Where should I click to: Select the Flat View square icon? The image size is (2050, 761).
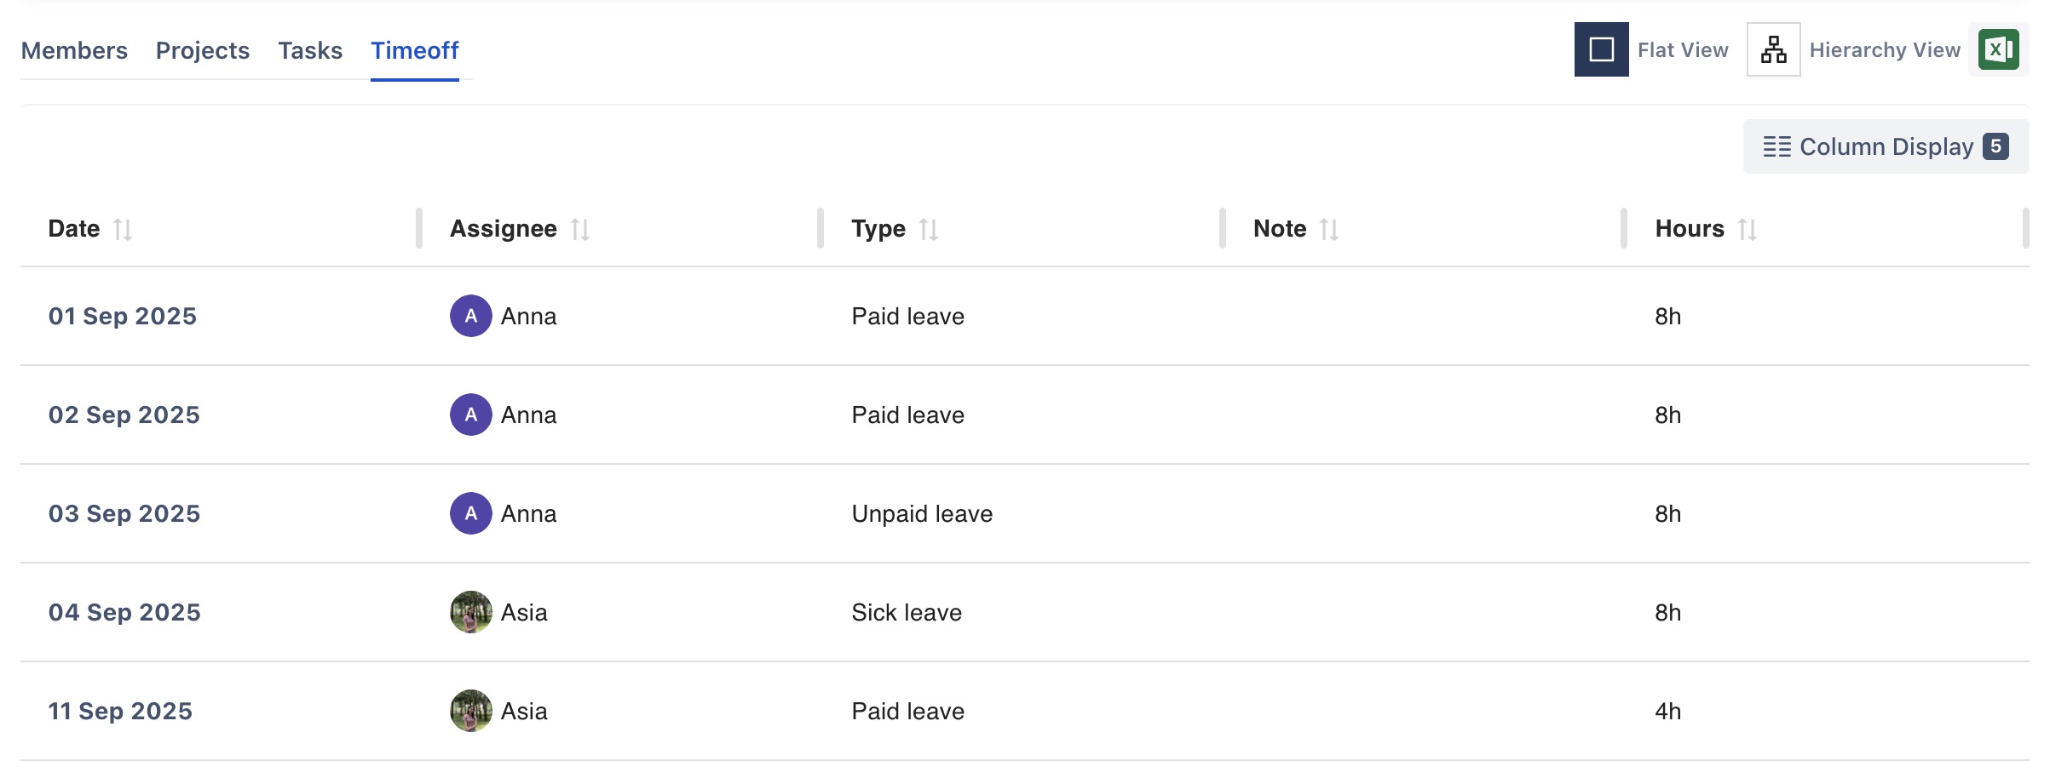click(1601, 50)
